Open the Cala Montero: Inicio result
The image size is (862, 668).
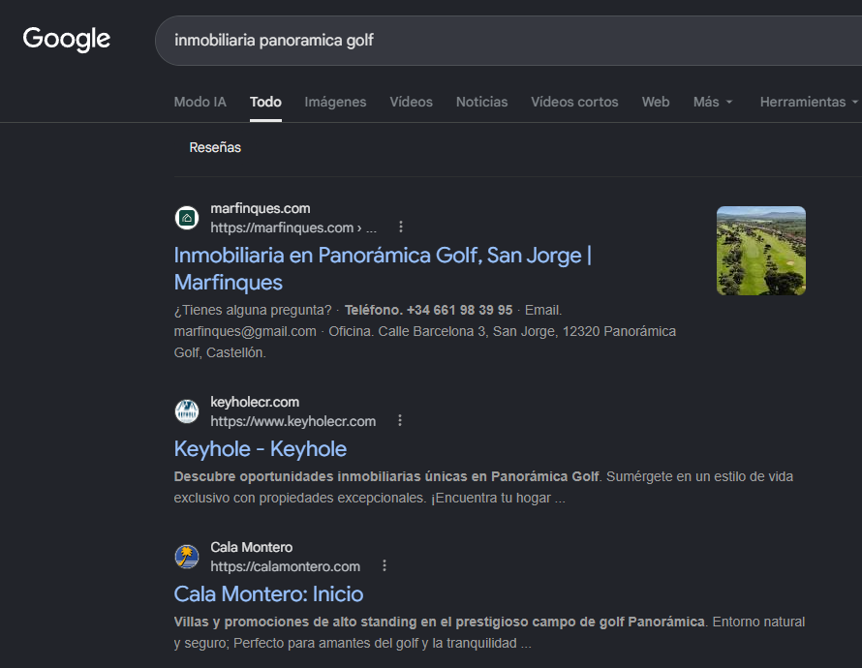[268, 594]
